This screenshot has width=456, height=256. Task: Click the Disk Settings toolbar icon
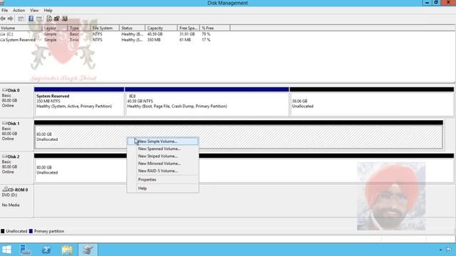pos(65,18)
